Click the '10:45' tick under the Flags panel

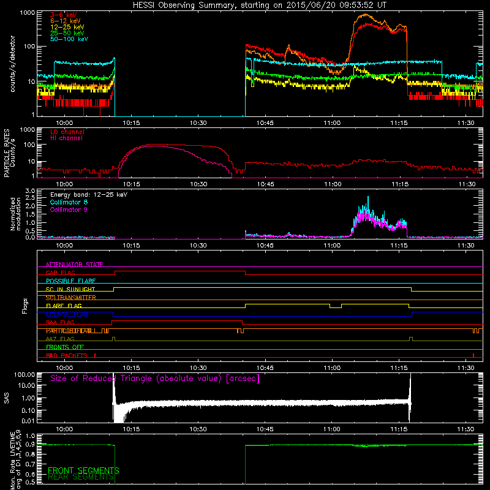pos(265,368)
